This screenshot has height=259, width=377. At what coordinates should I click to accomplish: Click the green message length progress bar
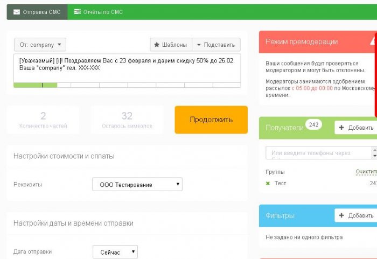35,85
